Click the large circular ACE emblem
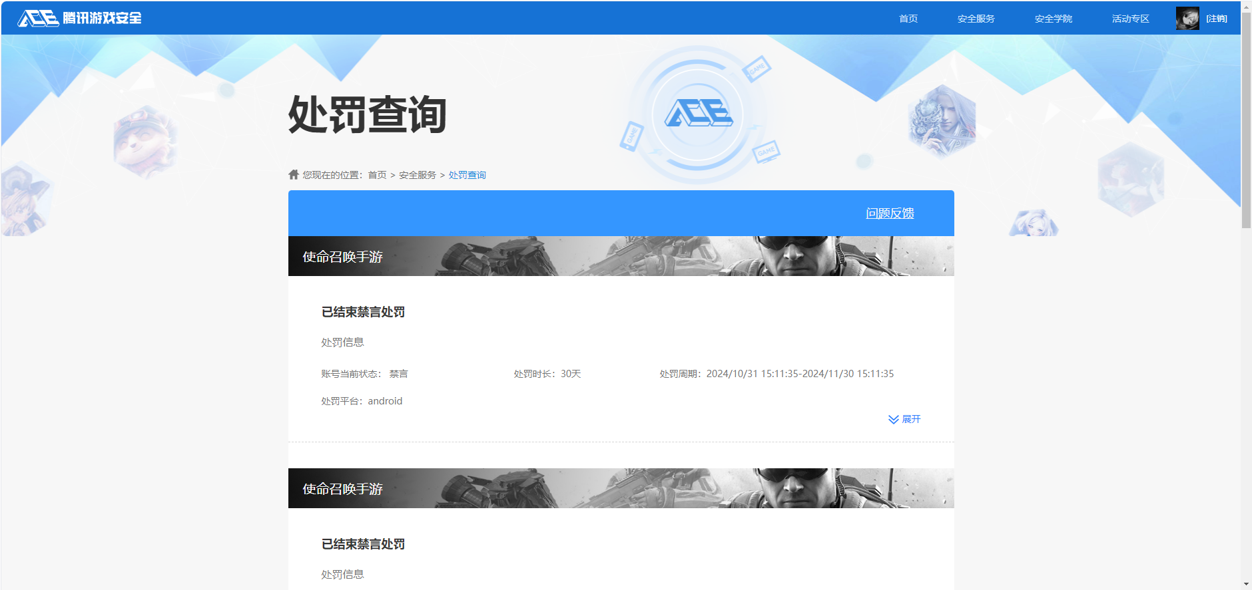The width and height of the screenshot is (1252, 590). tap(698, 115)
